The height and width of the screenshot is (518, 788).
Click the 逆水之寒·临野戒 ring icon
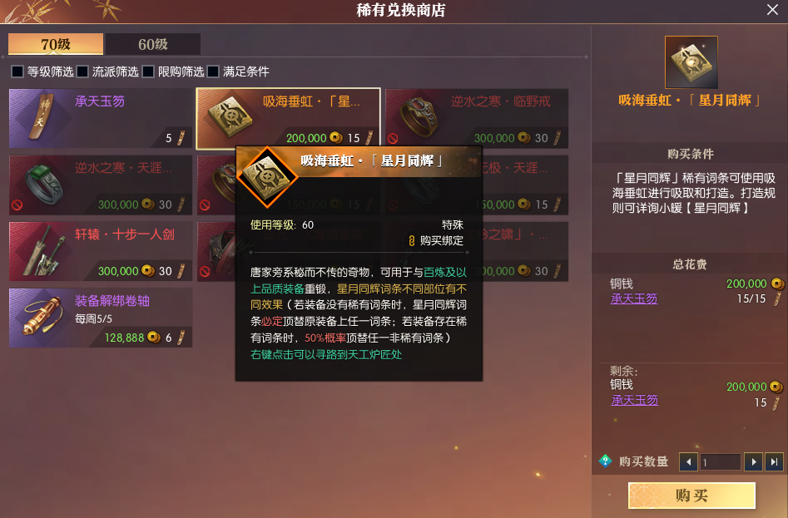pos(418,118)
